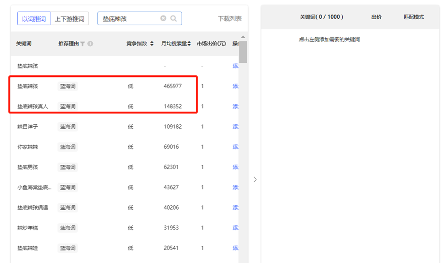Add the keyword 垫底男孩
Screen dimensions: 446x263
coord(235,167)
